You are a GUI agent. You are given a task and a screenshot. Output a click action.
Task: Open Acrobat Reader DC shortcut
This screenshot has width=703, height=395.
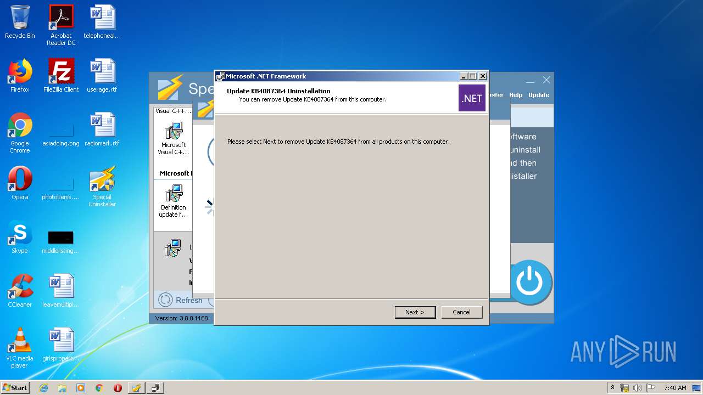(x=61, y=25)
